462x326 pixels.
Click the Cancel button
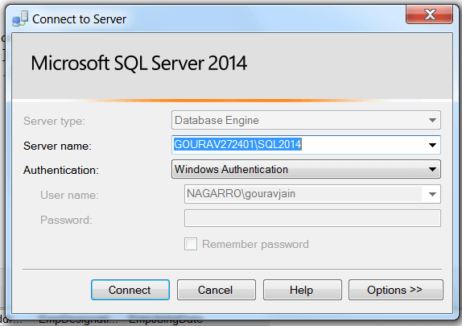217,290
